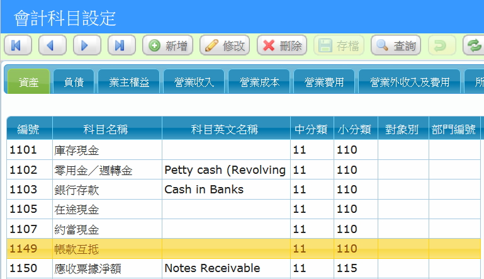
Task: Jump to the last record
Action: pyautogui.click(x=121, y=45)
